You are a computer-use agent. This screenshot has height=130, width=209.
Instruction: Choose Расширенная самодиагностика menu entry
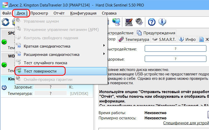[61, 55]
